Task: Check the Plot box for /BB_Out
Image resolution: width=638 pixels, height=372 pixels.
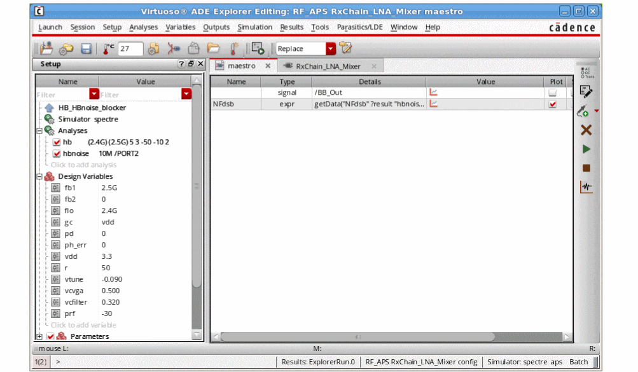Action: click(x=552, y=93)
